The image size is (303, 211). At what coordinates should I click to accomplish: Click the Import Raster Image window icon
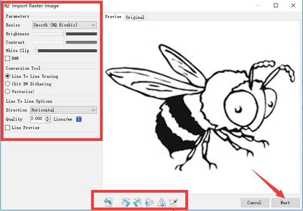[x=7, y=6]
